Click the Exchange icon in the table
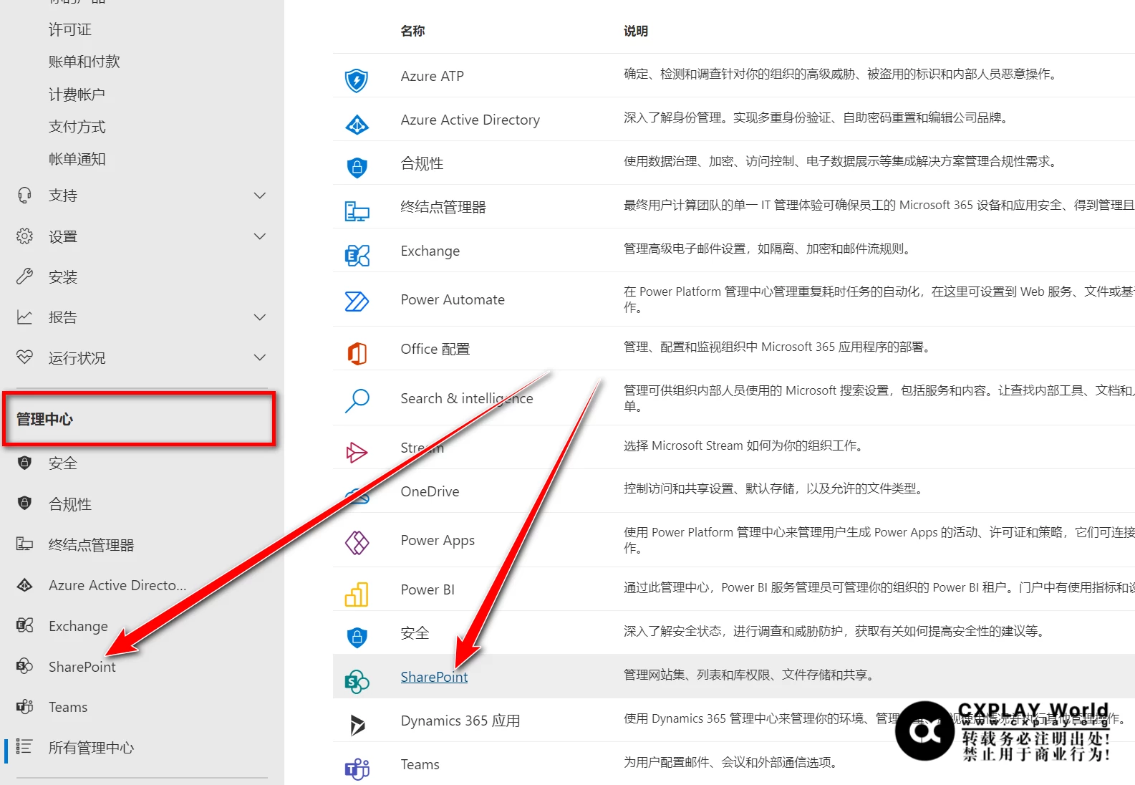The image size is (1135, 785). coord(357,255)
